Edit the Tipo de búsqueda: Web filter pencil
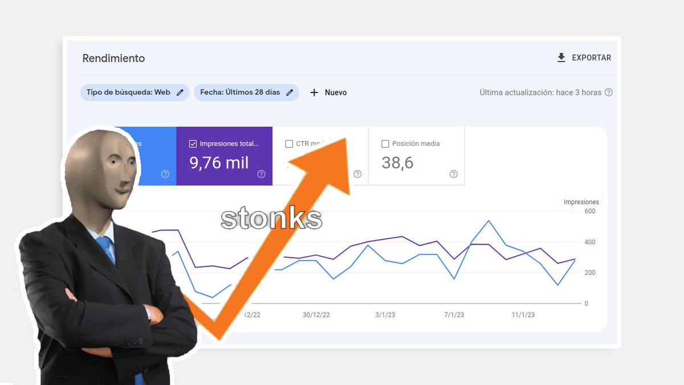Screen dimensions: 684x385 (x=180, y=92)
